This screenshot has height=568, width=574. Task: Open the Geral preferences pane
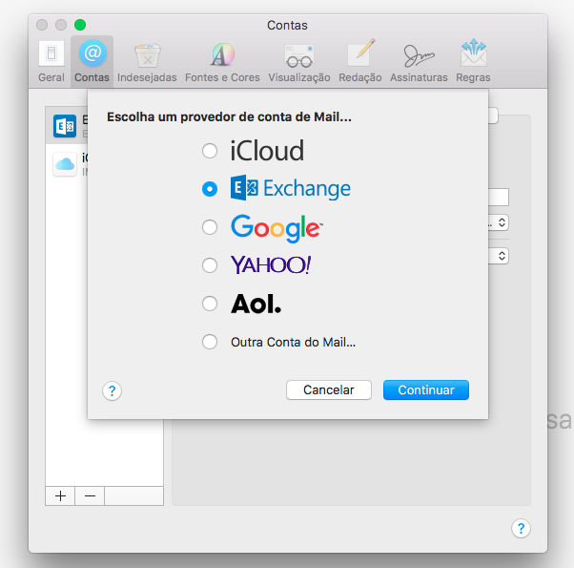pos(51,60)
